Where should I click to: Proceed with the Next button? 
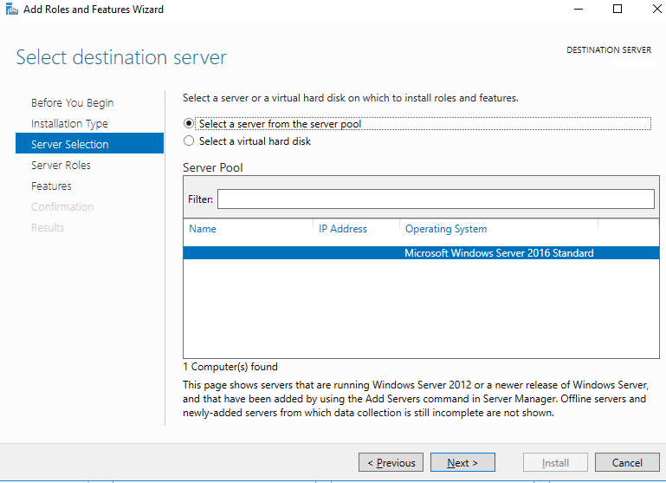tap(462, 462)
